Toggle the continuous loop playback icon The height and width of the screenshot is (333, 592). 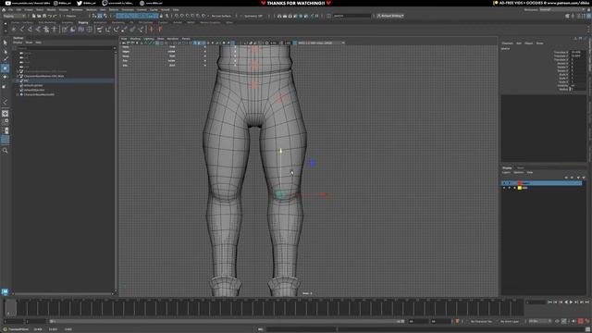coord(557,321)
